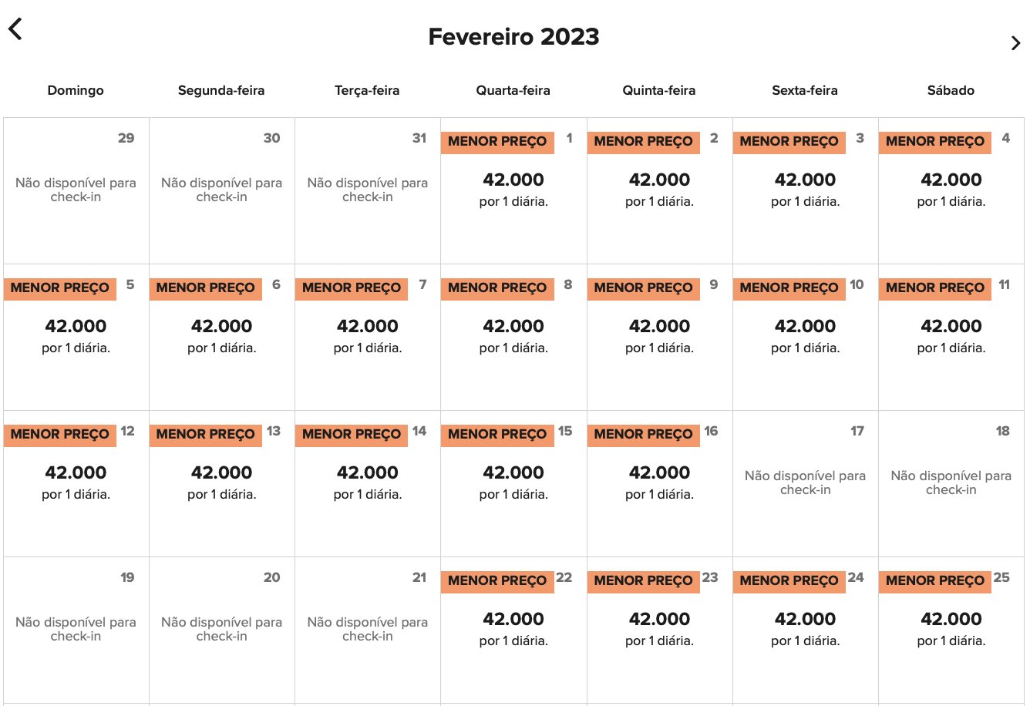Click the Sábado column header
1030x706 pixels.
[951, 90]
